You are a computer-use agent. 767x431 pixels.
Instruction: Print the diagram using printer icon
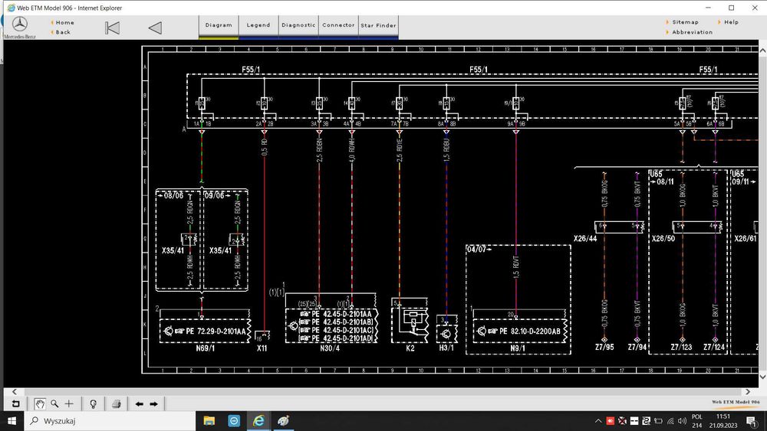point(116,403)
